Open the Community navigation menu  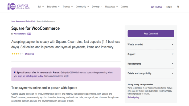coord(82,7)
